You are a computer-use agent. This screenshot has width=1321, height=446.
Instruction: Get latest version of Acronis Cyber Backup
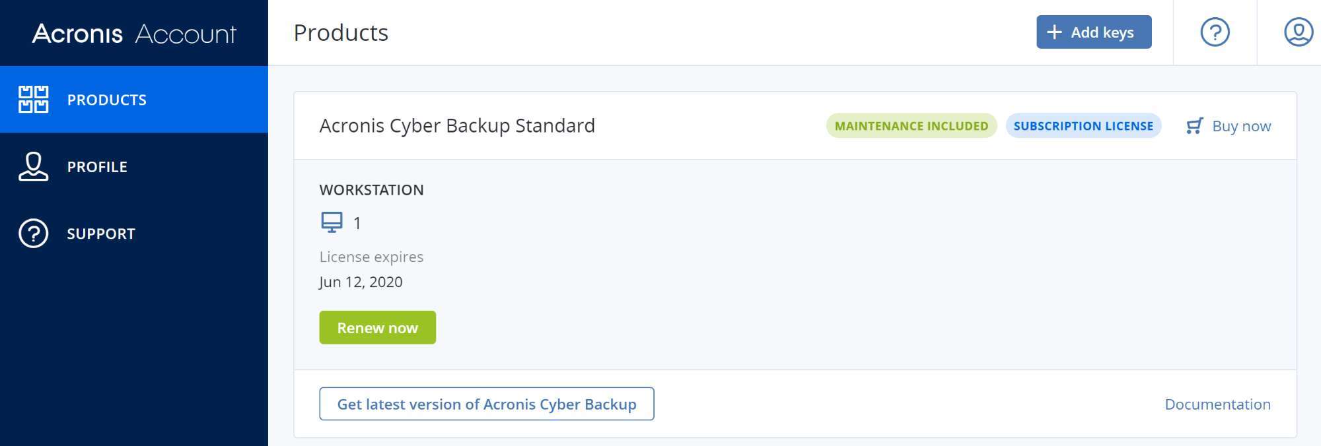[487, 404]
